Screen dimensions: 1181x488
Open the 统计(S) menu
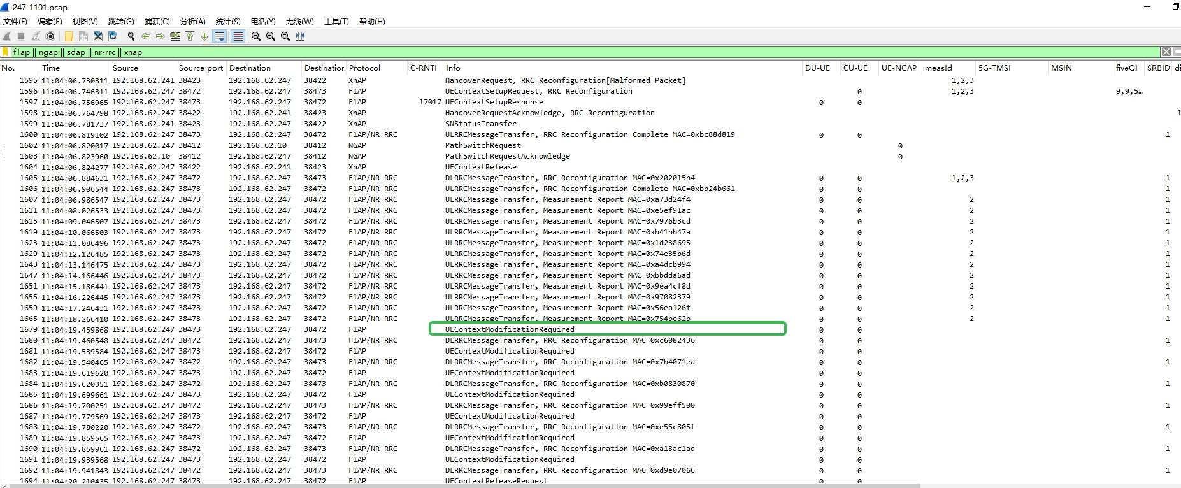228,21
